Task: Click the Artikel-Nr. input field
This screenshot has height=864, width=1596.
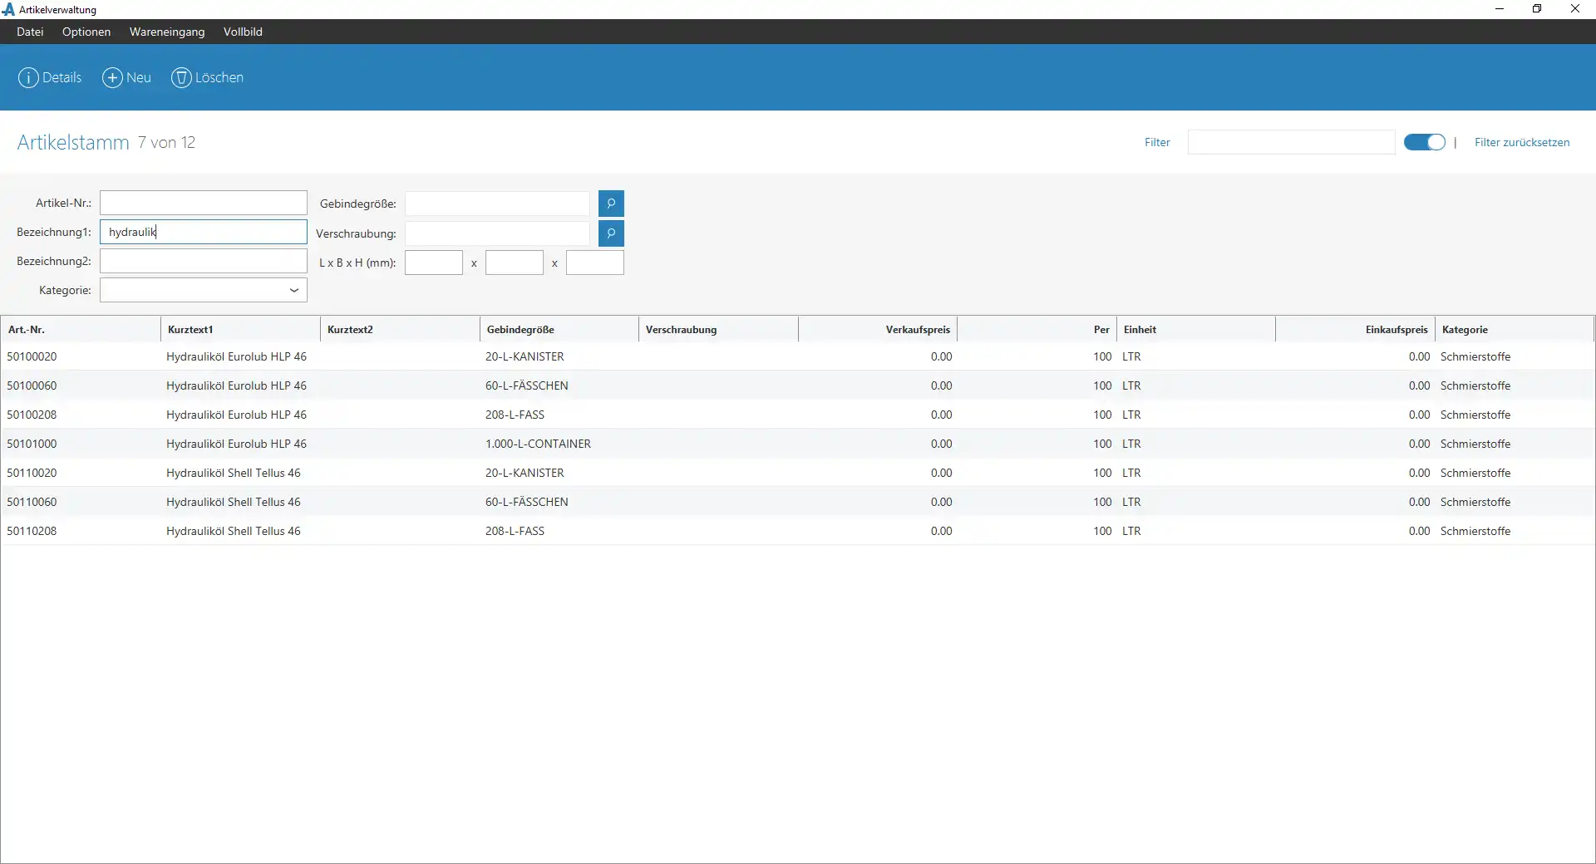Action: tap(204, 203)
